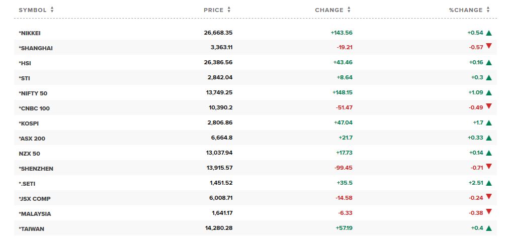Select HSI price 26,386.56
Screen dimensions: 507x251
[x=218, y=62]
